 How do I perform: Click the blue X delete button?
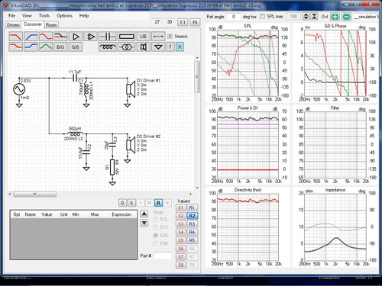coord(180,47)
